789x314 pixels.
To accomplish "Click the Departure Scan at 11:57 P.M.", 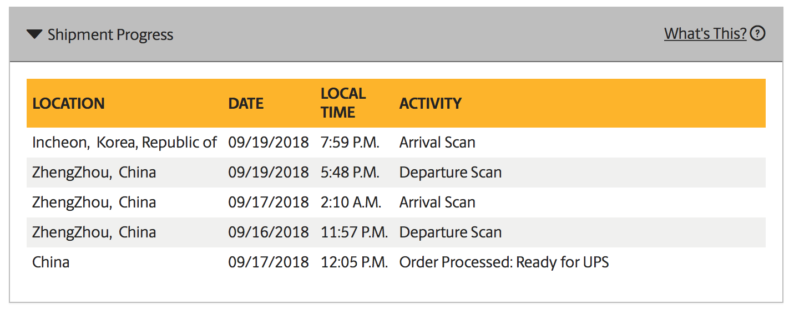I will (450, 232).
